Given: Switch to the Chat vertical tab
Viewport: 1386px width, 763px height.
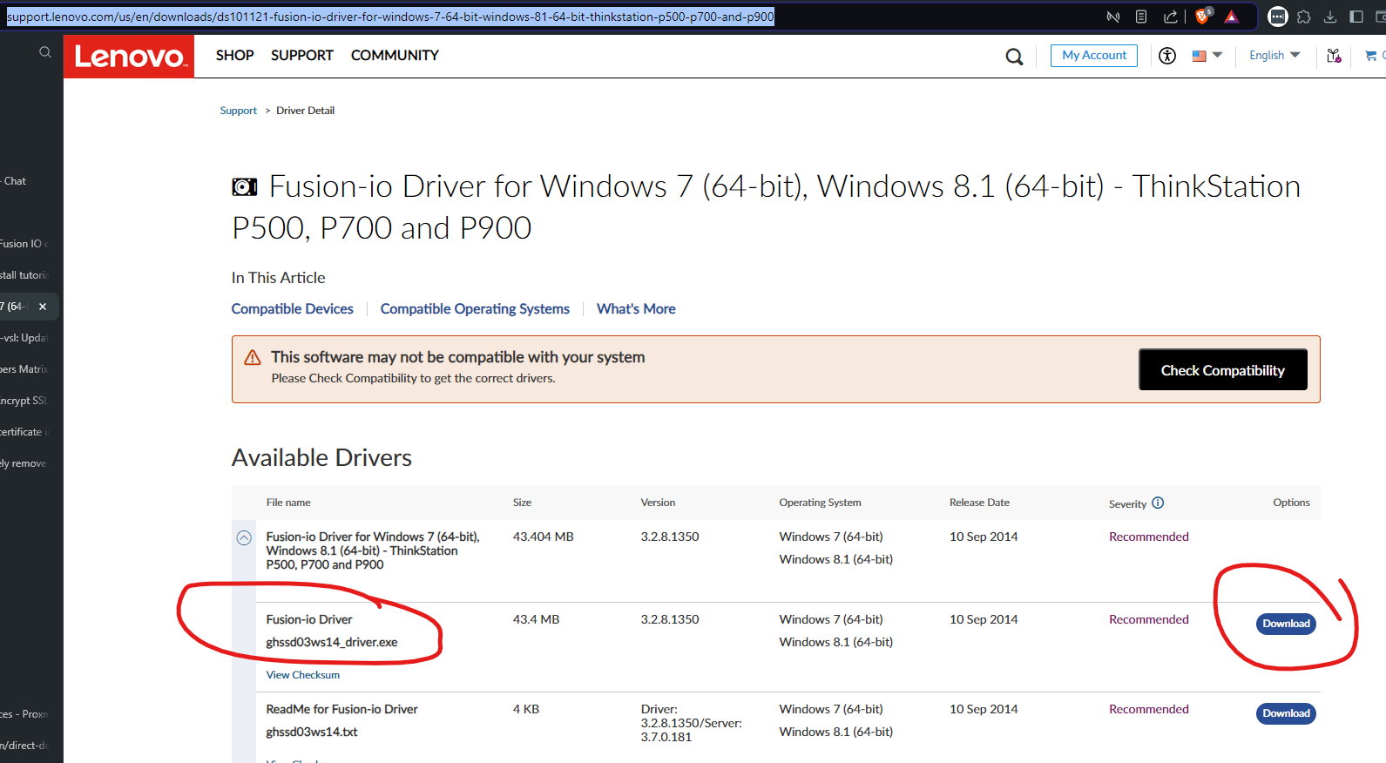Looking at the screenshot, I should coord(30,181).
